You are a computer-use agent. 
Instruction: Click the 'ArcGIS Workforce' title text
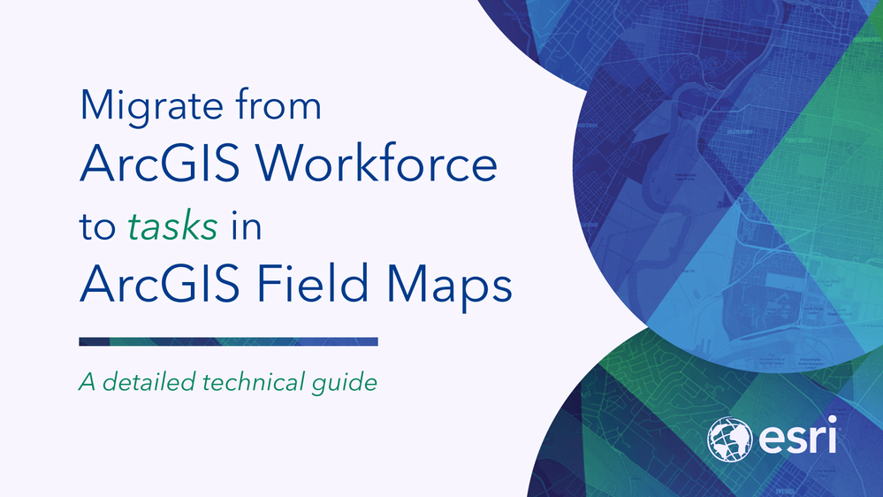point(288,164)
